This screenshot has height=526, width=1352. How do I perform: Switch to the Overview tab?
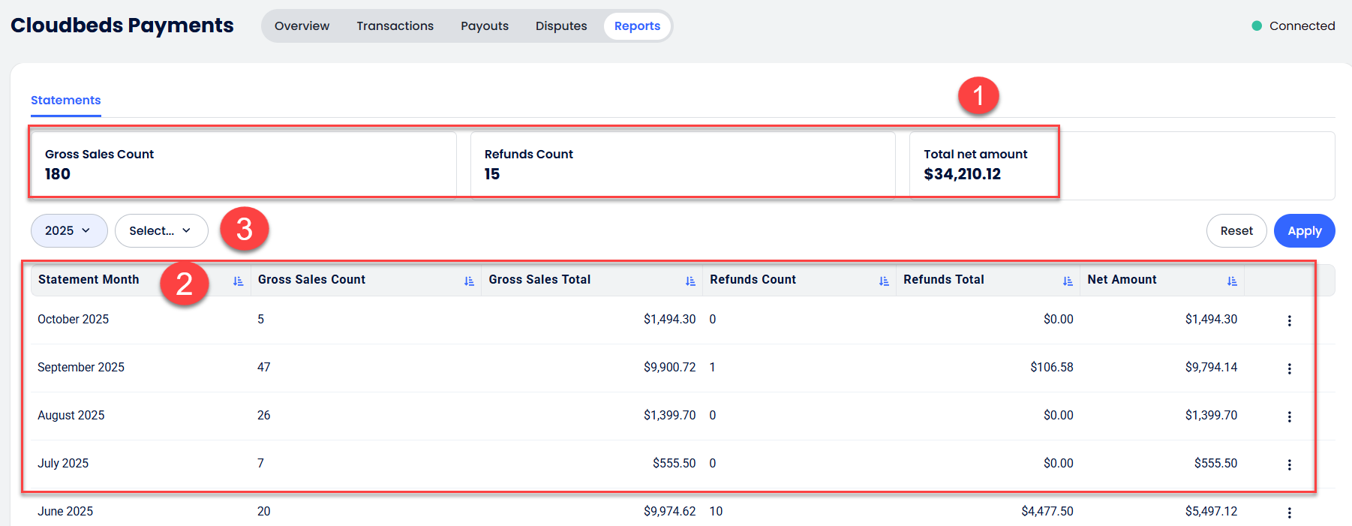[x=302, y=26]
